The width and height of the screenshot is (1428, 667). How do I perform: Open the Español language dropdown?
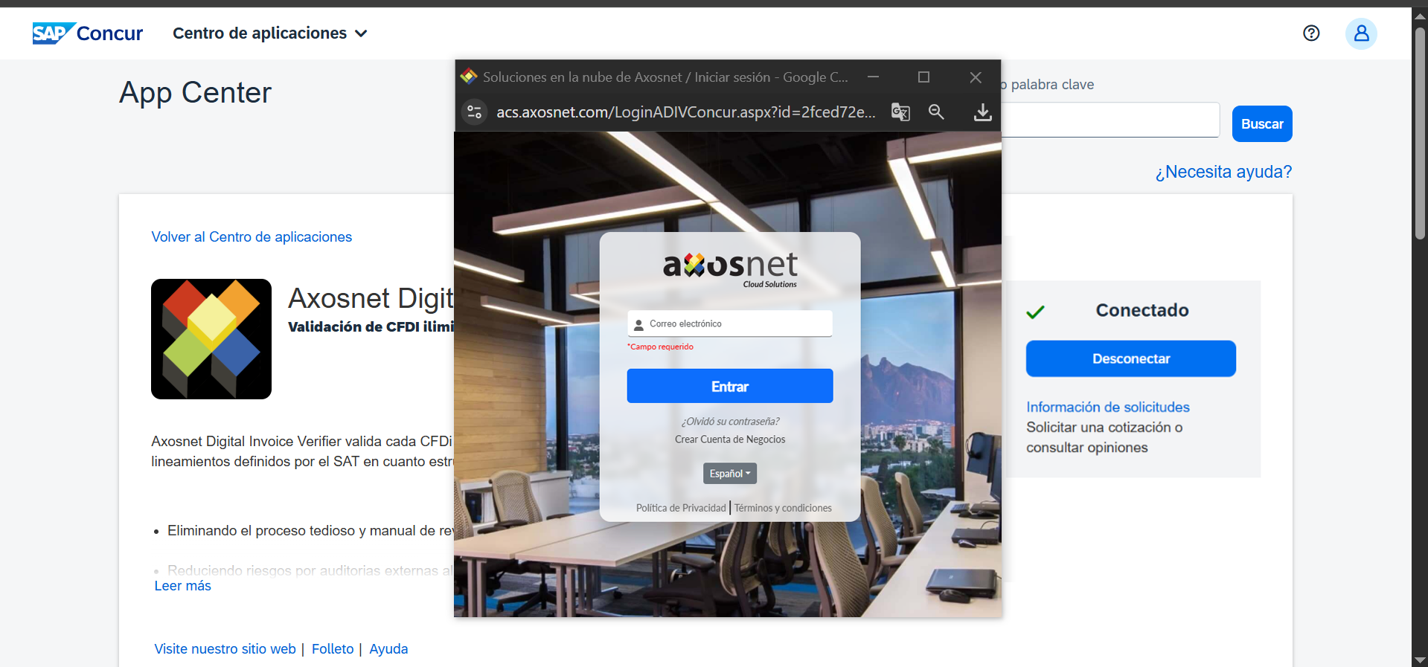[x=729, y=474]
